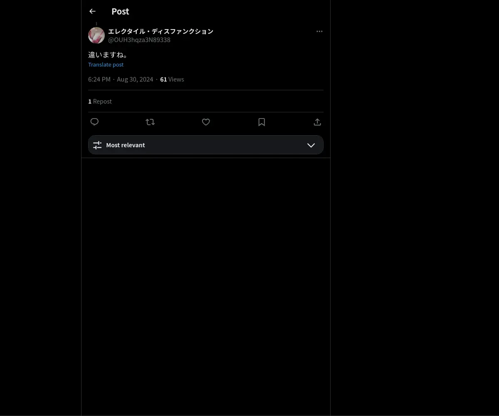The image size is (499, 416).
Task: Open the 61 Views analytics
Action: [x=172, y=79]
